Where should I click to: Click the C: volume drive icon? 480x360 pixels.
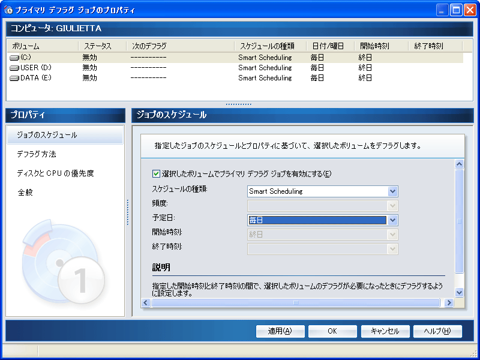(14, 58)
